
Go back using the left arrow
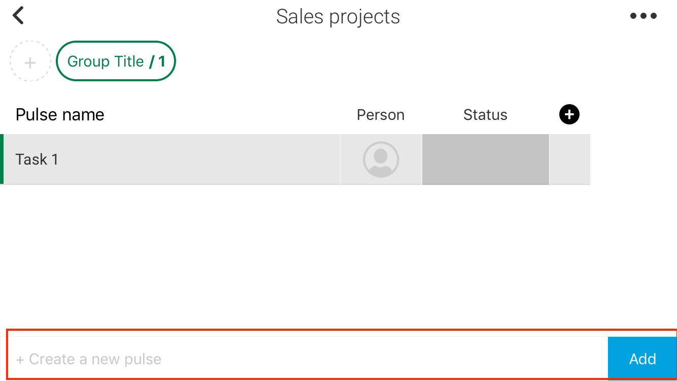click(18, 16)
